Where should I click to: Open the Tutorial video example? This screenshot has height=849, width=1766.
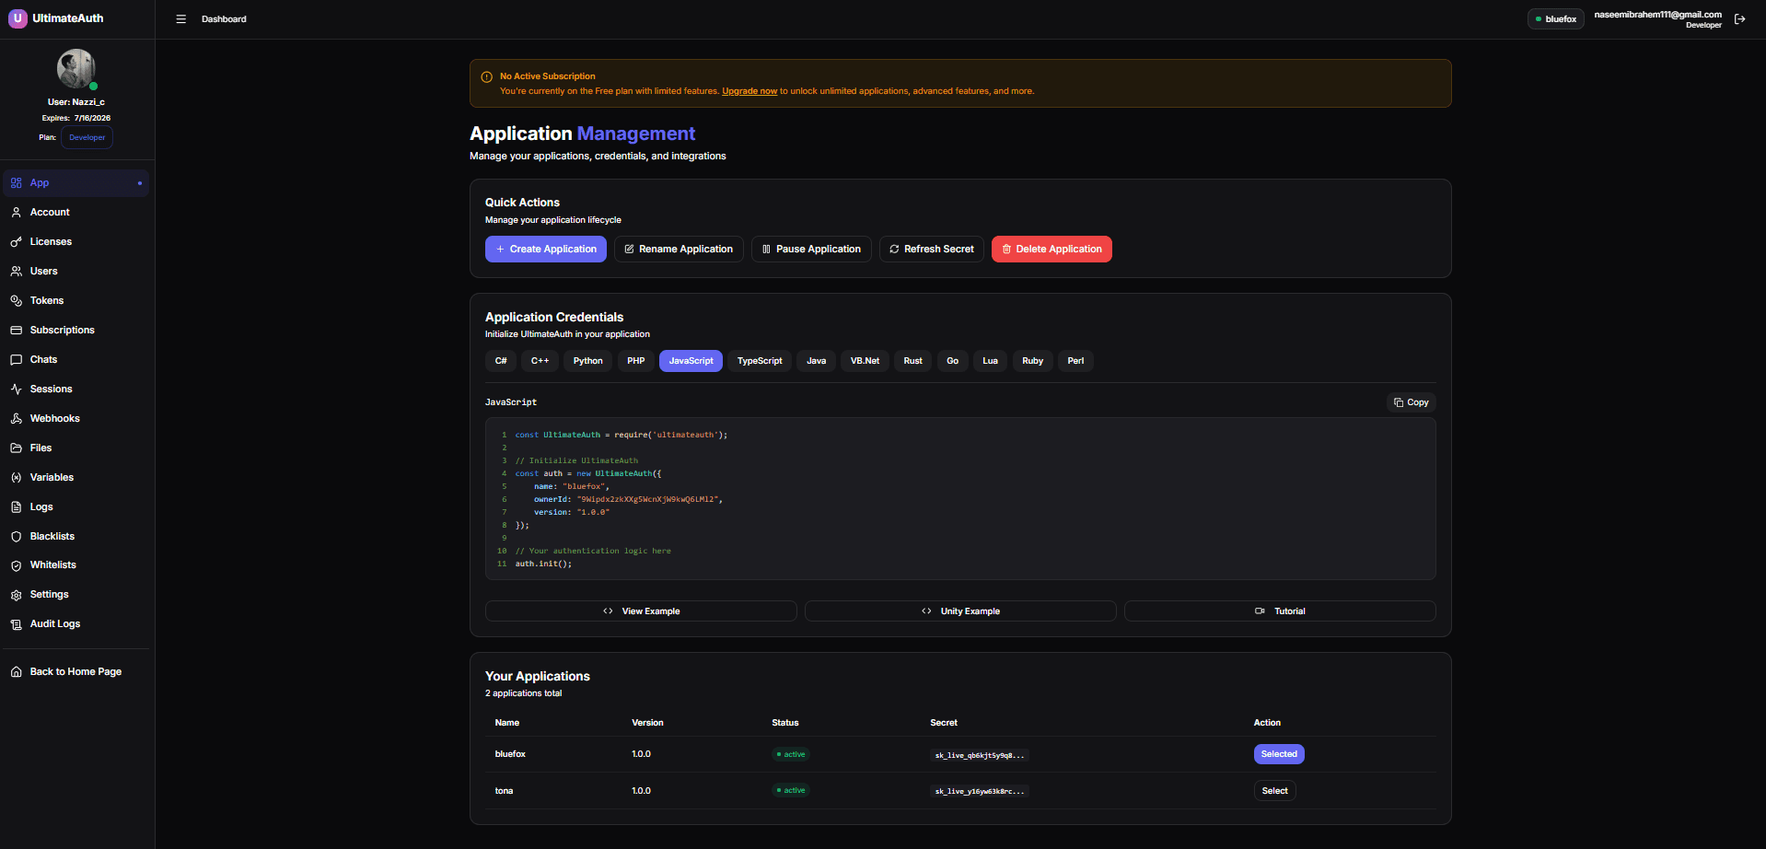[1279, 611]
